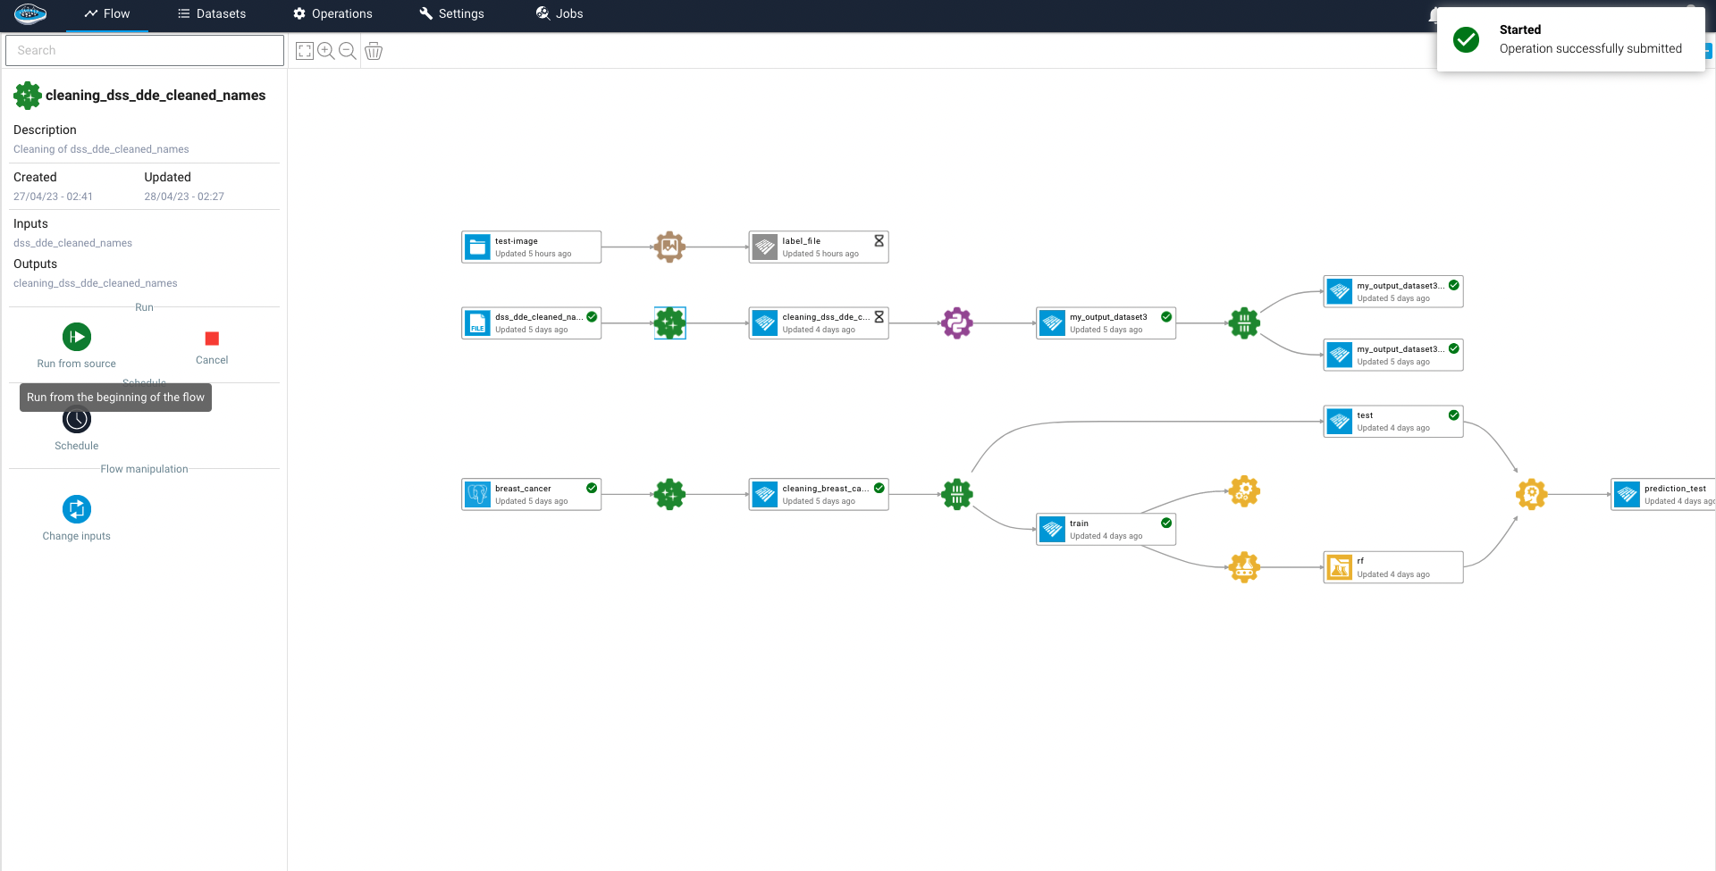Click inside the Search field
This screenshot has width=1716, height=871.
144,50
